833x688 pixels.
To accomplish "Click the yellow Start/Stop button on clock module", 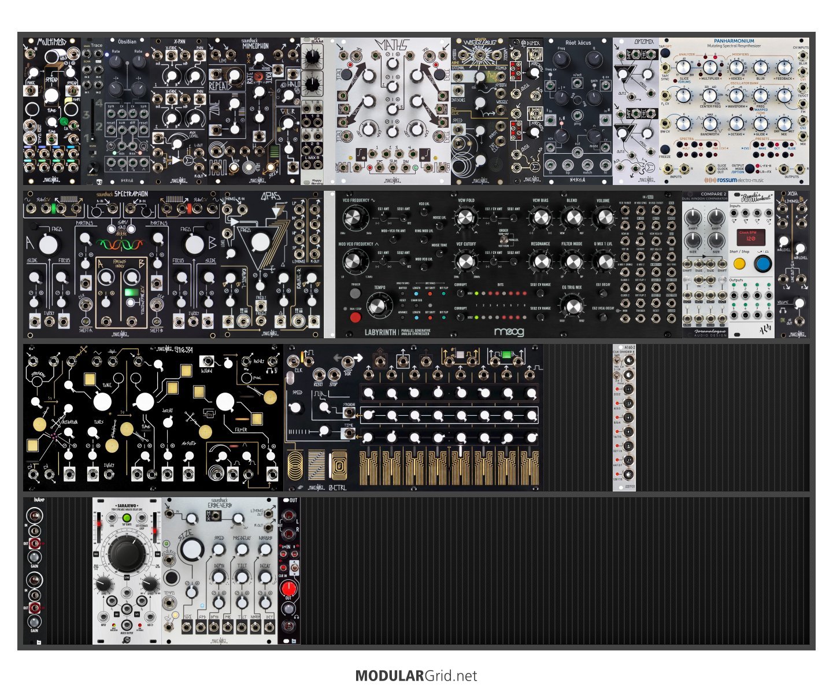I will (x=739, y=264).
